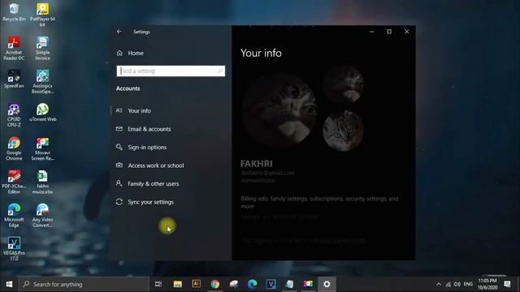Open Acrobat Reader DC desktop icon
The width and height of the screenshot is (520, 292).
click(x=14, y=48)
